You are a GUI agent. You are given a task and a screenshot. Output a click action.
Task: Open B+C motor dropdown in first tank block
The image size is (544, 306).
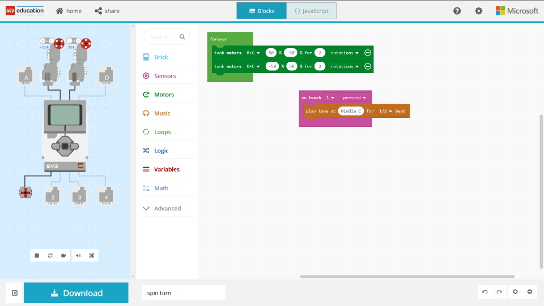[x=253, y=53]
